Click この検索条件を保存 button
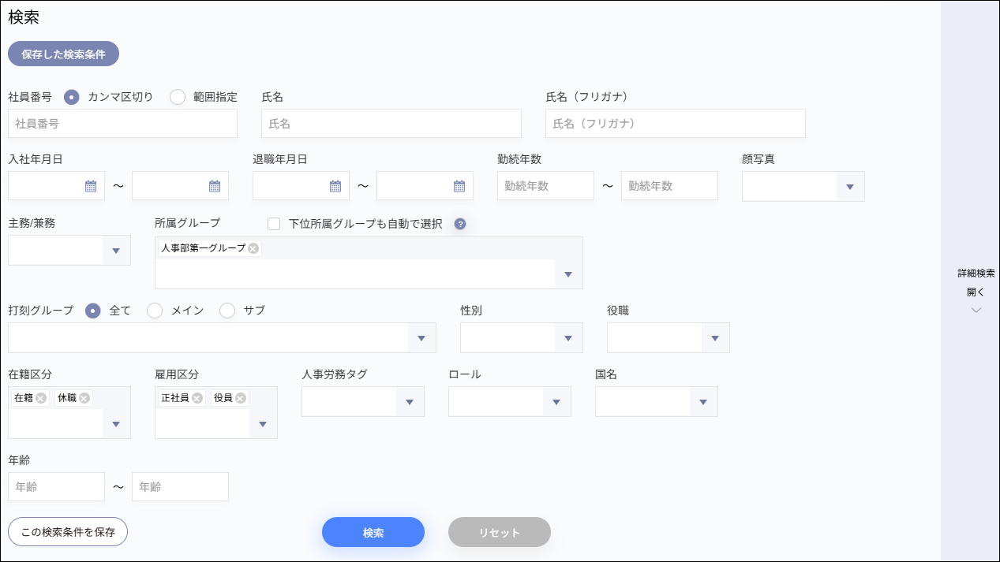Screen dimensions: 1000x562 (x=67, y=531)
